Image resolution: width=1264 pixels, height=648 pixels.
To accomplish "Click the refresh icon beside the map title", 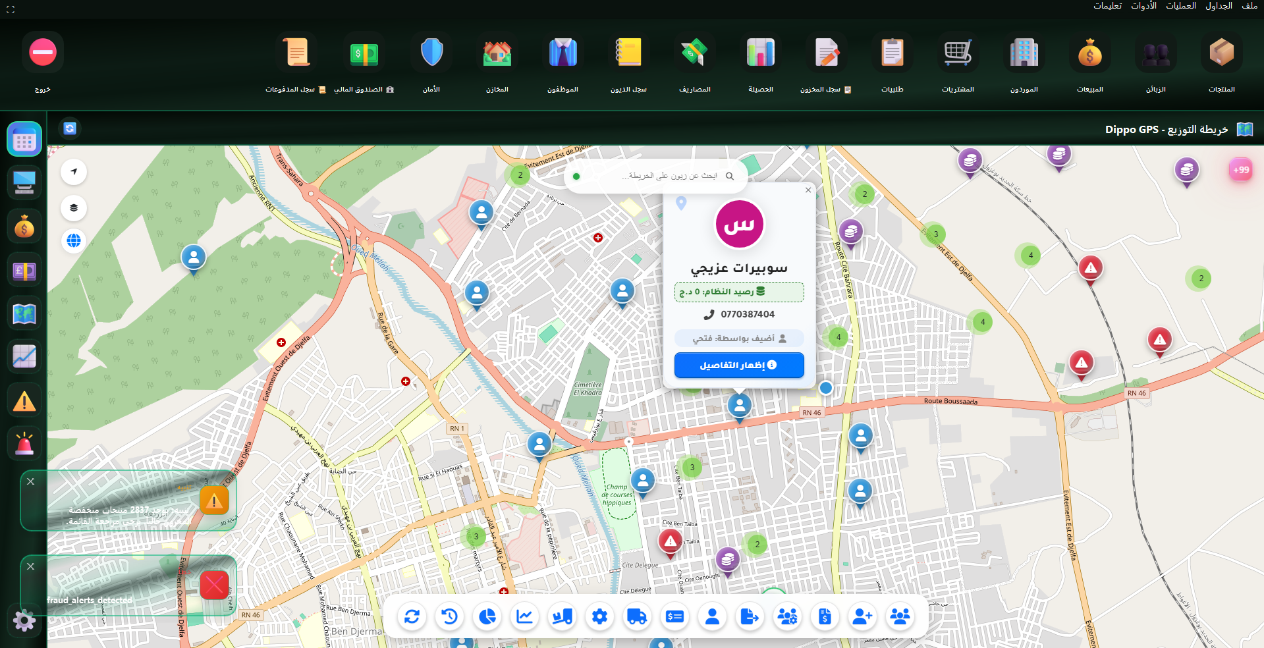I will 70,128.
